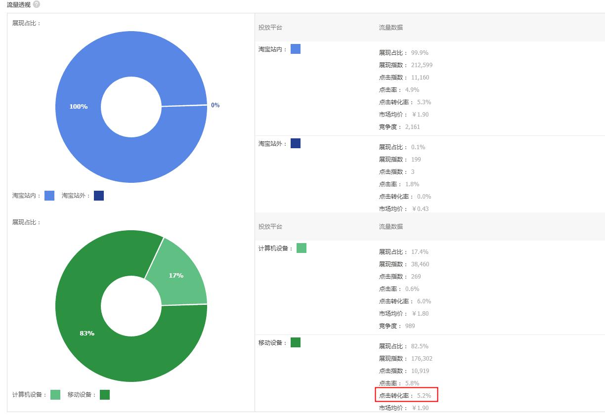The height and width of the screenshot is (416, 605).
Task: Click 流量数据 header in the device table
Action: [x=391, y=227]
